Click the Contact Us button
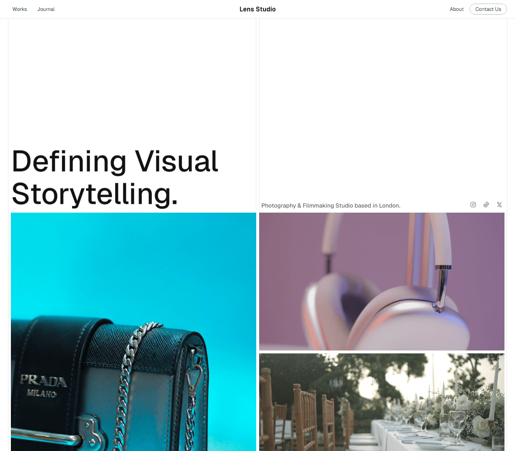The image size is (515, 451). click(488, 9)
